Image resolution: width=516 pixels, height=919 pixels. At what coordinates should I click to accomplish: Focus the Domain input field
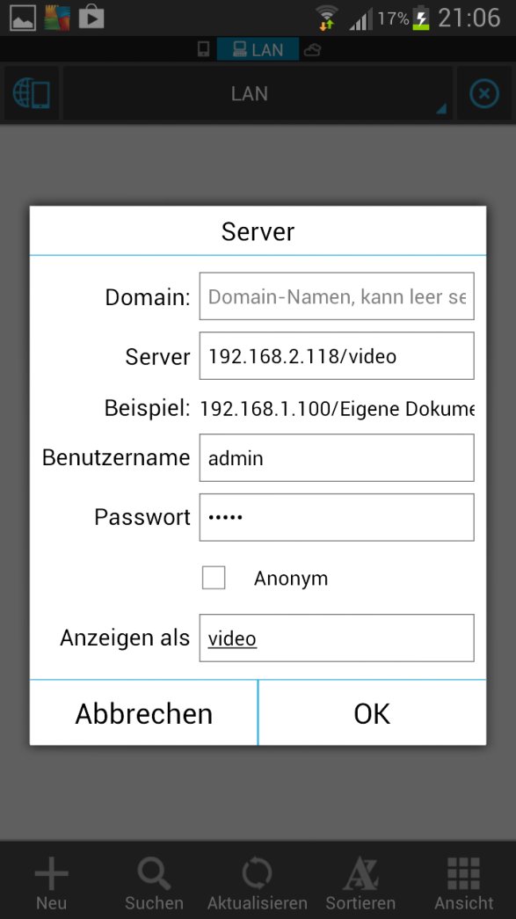click(337, 296)
